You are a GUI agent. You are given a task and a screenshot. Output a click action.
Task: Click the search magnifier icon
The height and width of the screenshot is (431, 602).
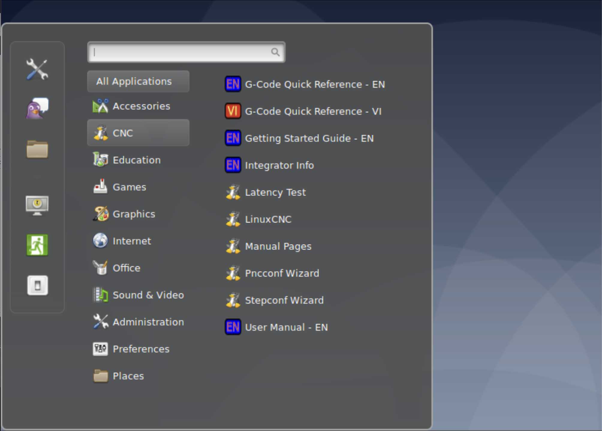(275, 52)
